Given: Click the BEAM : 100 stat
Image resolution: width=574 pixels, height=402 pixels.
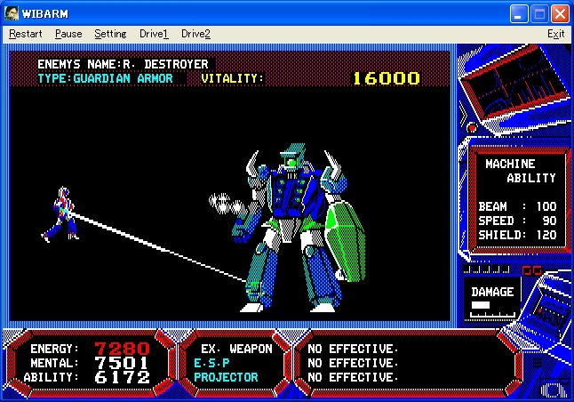Looking at the screenshot, I should point(517,206).
